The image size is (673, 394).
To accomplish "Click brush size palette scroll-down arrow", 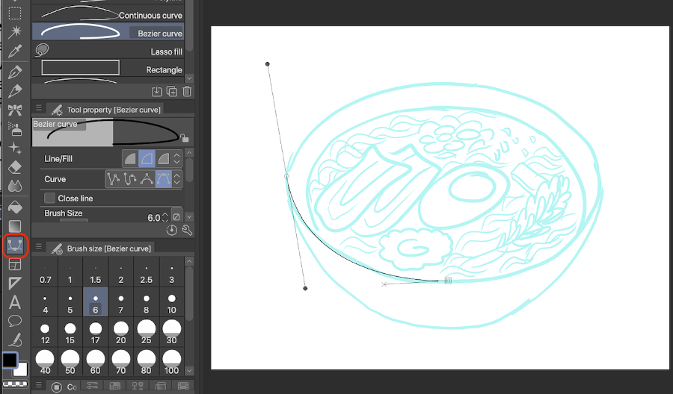I will pyautogui.click(x=189, y=370).
